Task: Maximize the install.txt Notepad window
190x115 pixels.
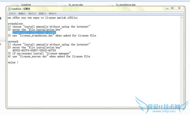Action: click(x=172, y=8)
